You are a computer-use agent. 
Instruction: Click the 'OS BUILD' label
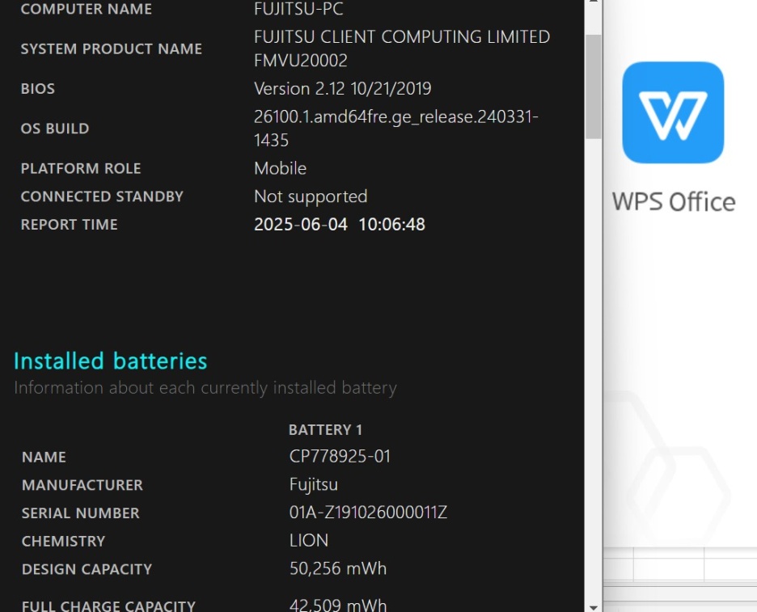55,129
